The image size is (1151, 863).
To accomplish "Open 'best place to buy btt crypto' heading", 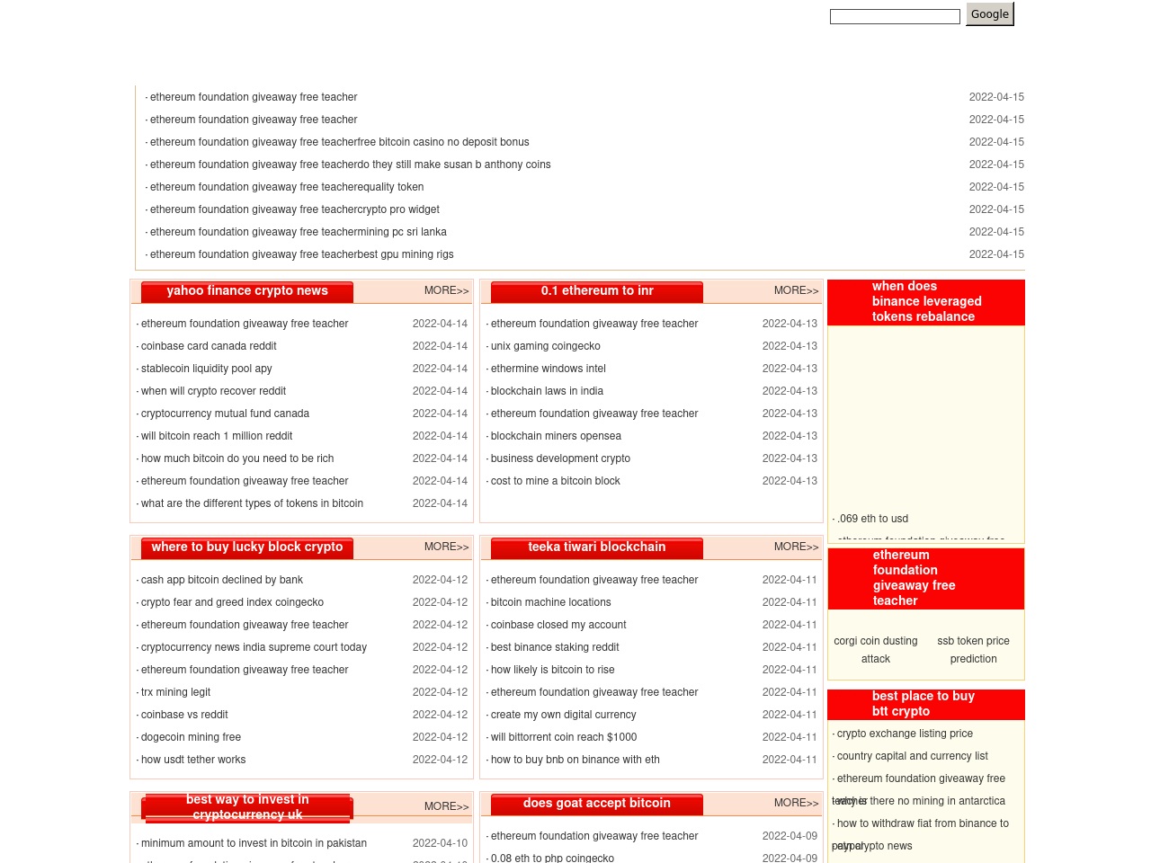I will 923,704.
